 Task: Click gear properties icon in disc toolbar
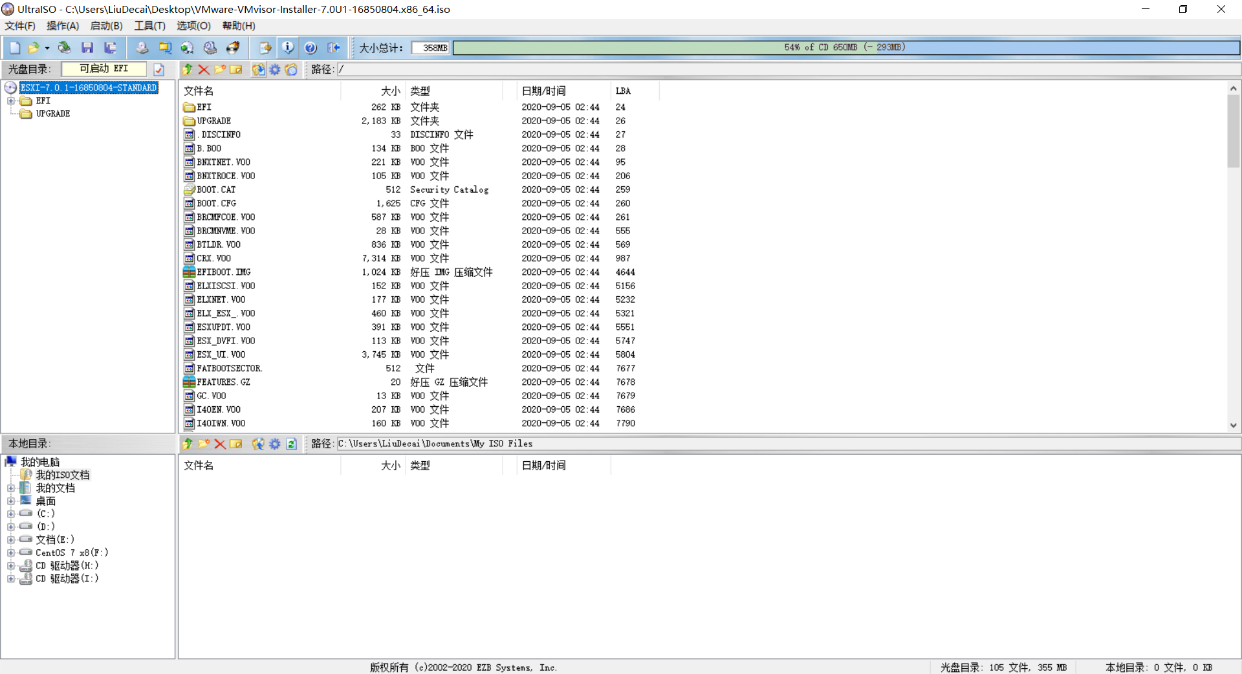coord(275,69)
